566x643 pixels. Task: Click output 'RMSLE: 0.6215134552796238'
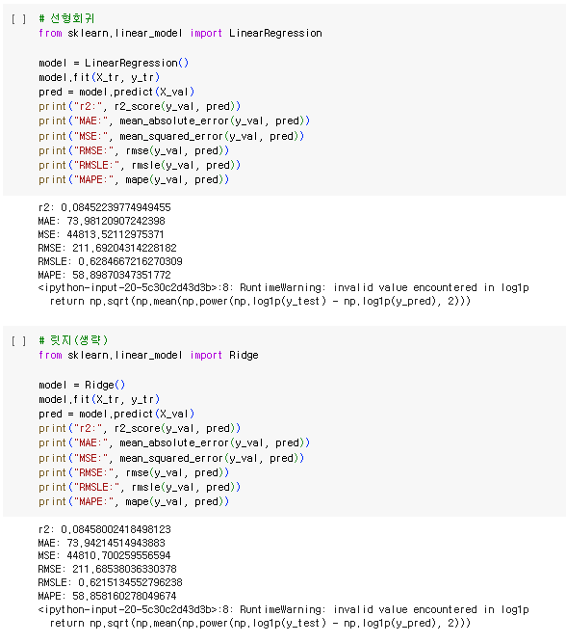(110, 582)
